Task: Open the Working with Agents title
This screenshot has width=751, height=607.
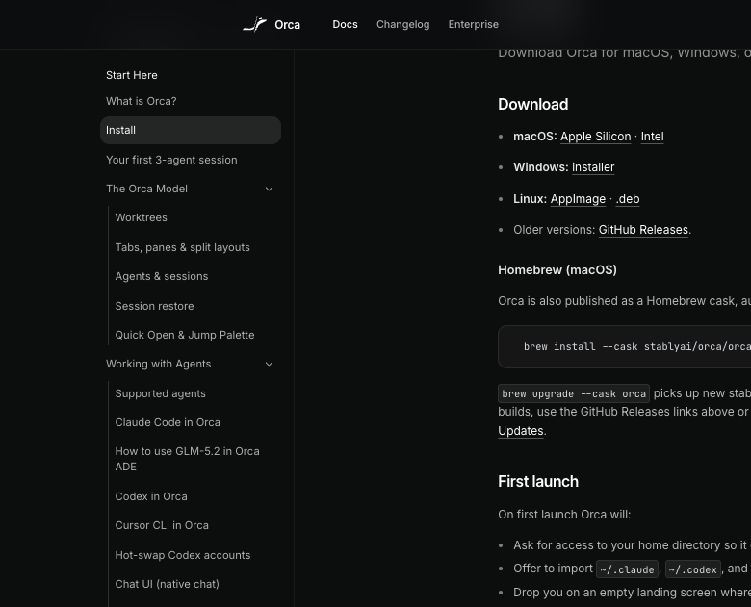Action: tap(158, 364)
